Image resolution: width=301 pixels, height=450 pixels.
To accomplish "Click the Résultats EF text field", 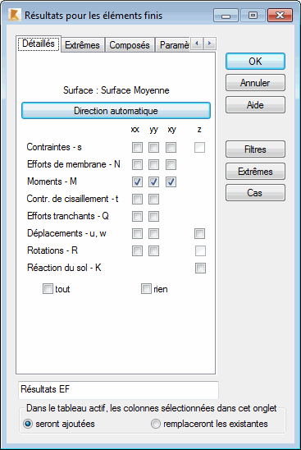I will tap(118, 390).
